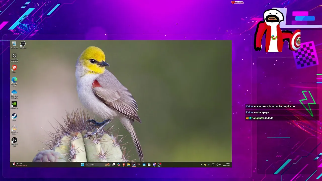Open the Logitech G HUB desktop shortcut
The width and height of the screenshot is (322, 181).
point(14,142)
